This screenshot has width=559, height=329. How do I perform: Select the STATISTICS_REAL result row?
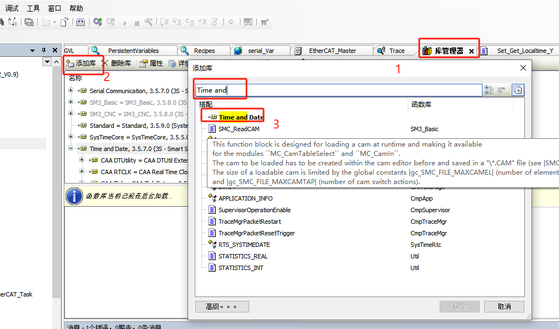[243, 256]
